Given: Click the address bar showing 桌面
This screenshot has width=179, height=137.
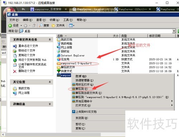Looking at the screenshot, I should pyautogui.click(x=96, y=31).
